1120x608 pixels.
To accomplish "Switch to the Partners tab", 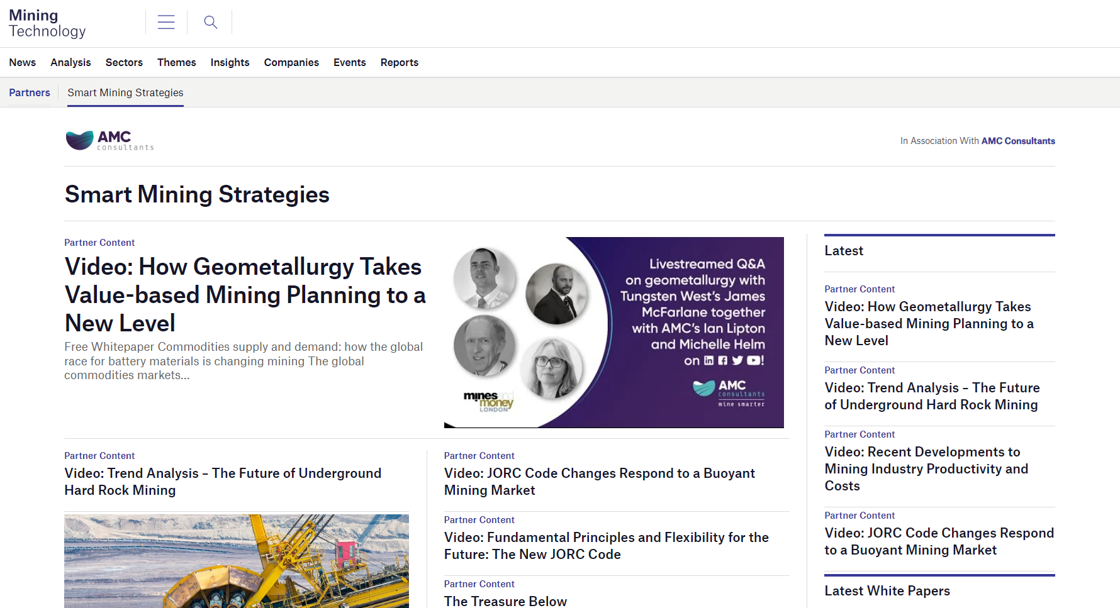I will [29, 92].
